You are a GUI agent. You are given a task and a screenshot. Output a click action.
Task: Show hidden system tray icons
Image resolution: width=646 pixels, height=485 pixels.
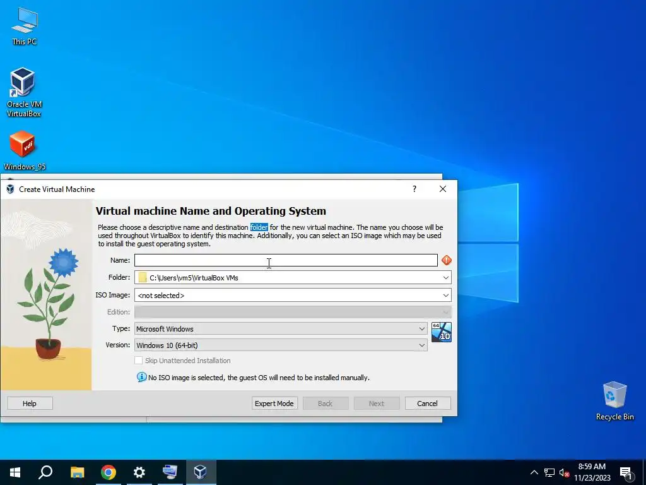534,472
